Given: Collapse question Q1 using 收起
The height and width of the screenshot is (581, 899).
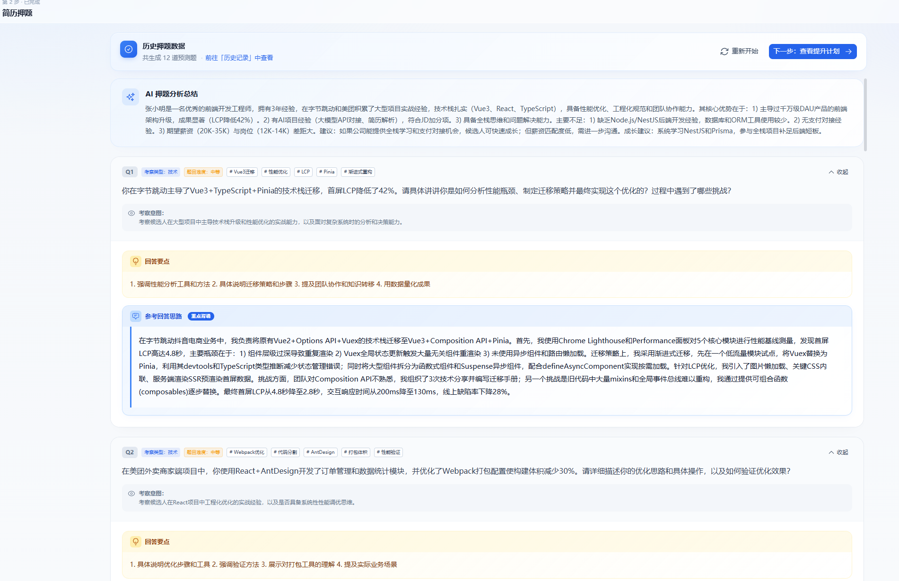Looking at the screenshot, I should coord(838,172).
